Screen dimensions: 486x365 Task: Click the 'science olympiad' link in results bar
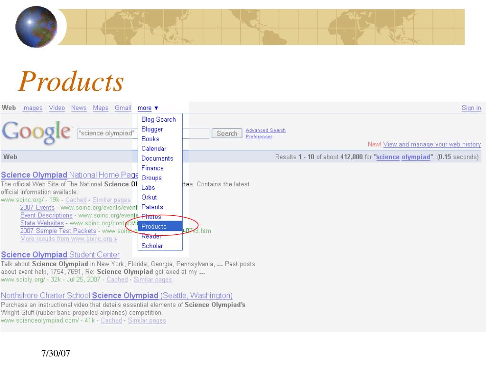403,157
